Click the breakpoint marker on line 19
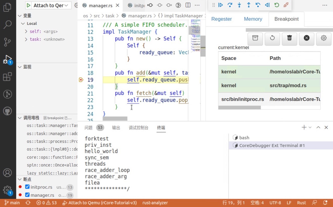Viewport: 333px width, 207px height. coord(81,80)
